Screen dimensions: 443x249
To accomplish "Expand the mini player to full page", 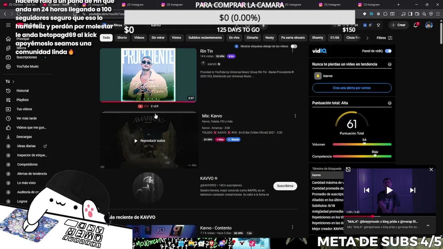I will click(x=348, y=169).
